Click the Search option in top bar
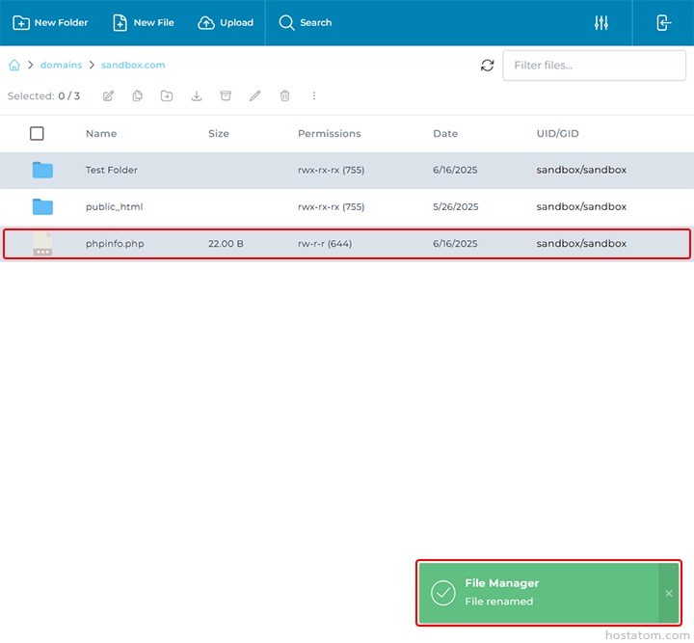This screenshot has width=694, height=643. pyautogui.click(x=305, y=23)
